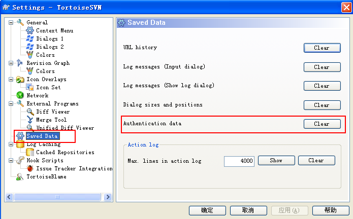The image size is (353, 219).
Task: Collapse the Icon Overlays tree node
Action: (x=11, y=79)
